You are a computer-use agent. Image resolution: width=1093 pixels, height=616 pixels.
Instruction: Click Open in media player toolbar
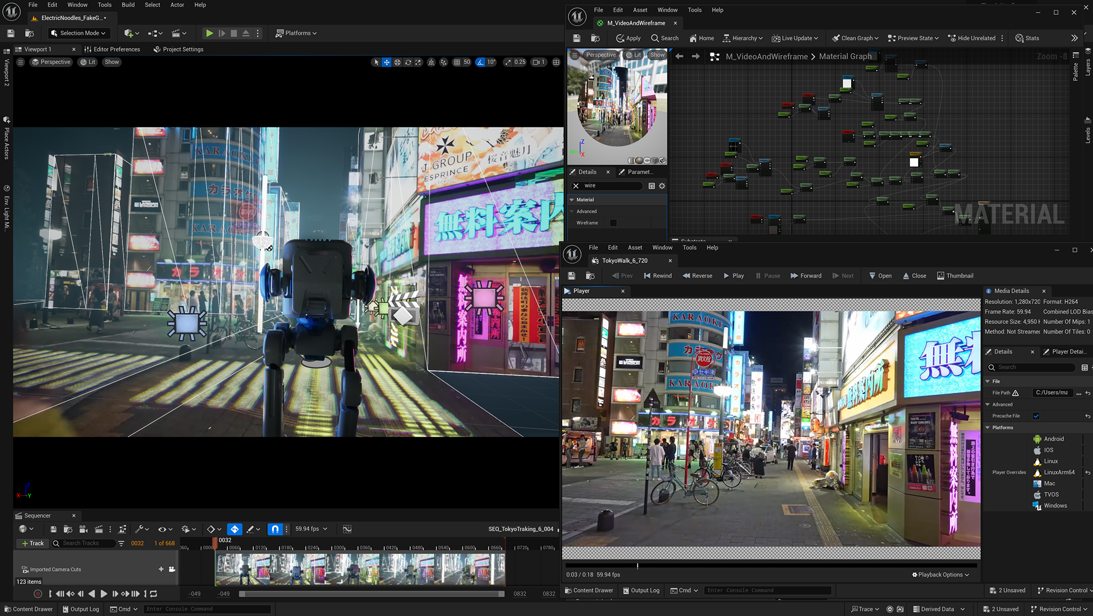[880, 276]
